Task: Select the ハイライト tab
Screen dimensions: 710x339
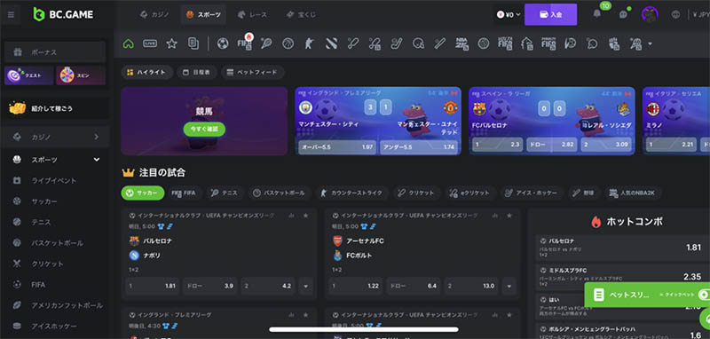Action: (146, 73)
